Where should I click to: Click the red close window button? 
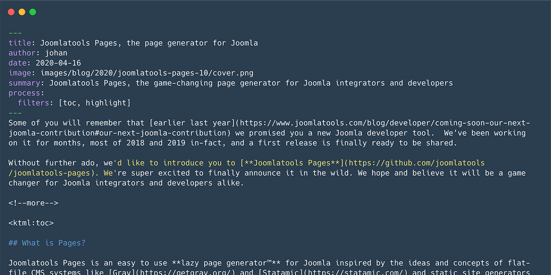coord(11,12)
